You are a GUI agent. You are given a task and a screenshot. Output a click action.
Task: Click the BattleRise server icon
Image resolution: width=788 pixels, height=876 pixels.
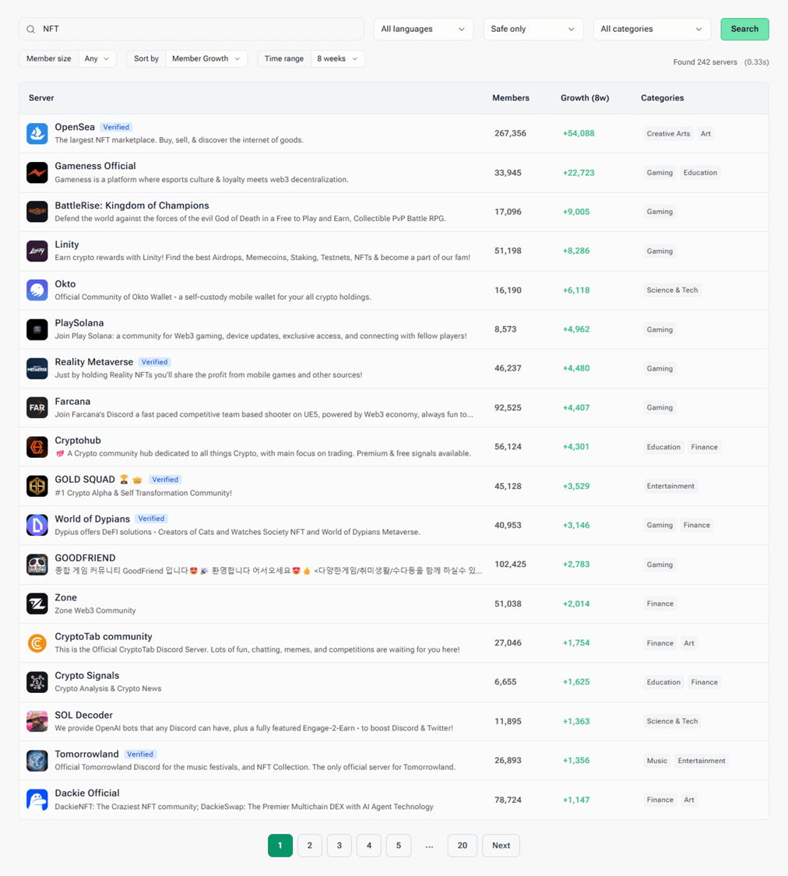(37, 212)
